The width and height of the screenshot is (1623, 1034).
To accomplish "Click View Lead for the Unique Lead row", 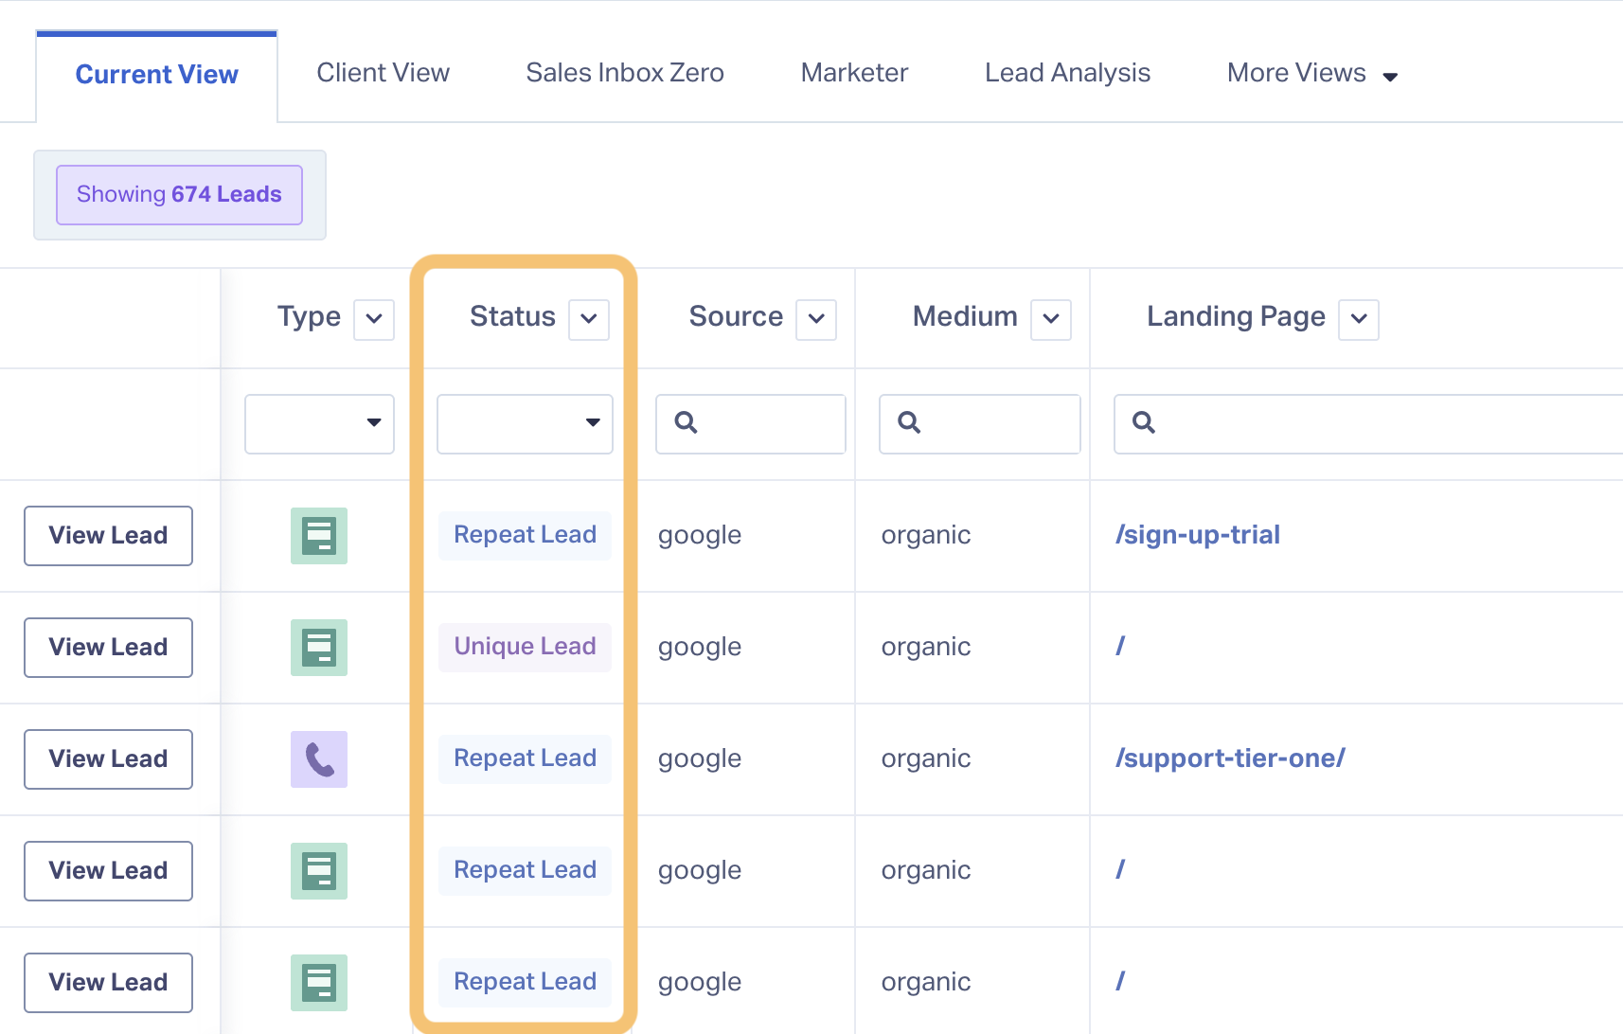I will 108,648.
